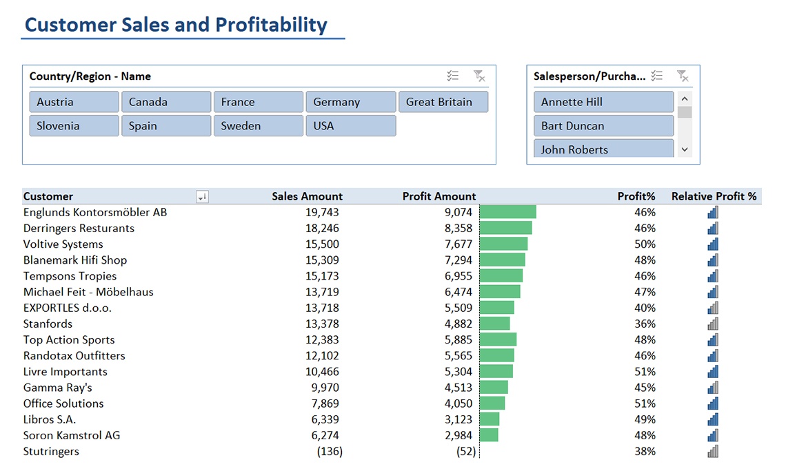The height and width of the screenshot is (473, 786).
Task: Click the Profit% column header
Action: [x=636, y=196]
